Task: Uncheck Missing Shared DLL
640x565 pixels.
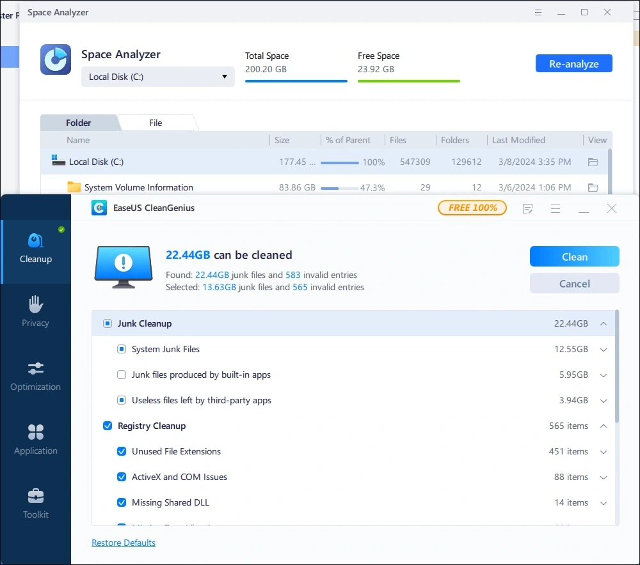Action: click(x=122, y=502)
